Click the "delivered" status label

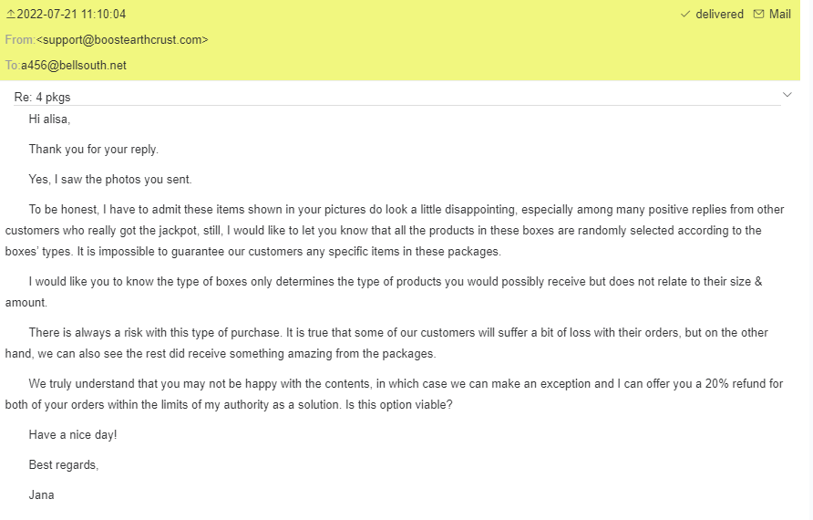tap(720, 15)
